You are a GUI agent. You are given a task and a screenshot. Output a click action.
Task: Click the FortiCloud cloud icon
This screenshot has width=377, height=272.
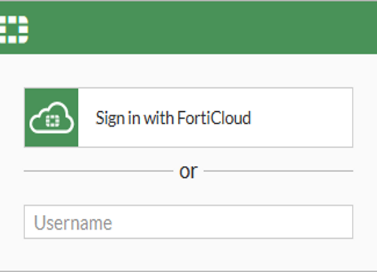[x=52, y=117]
